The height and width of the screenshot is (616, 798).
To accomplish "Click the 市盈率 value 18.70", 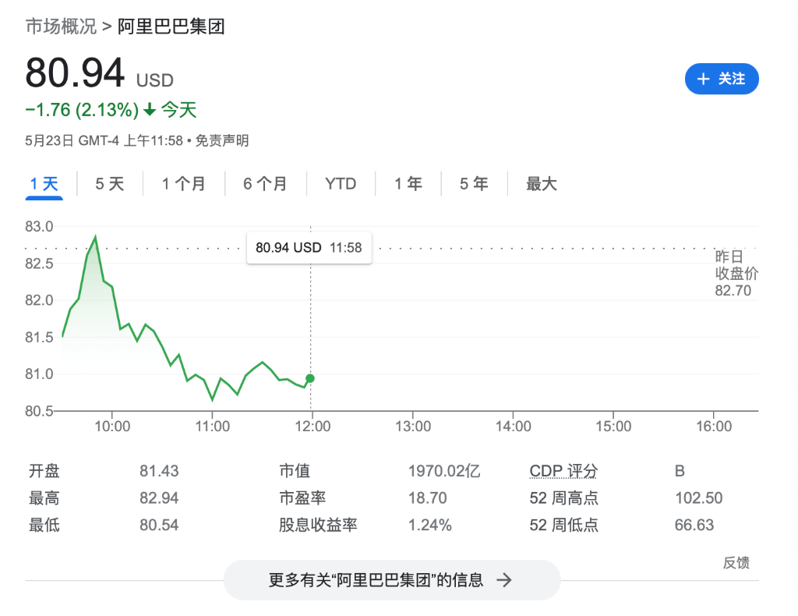I will tap(428, 498).
